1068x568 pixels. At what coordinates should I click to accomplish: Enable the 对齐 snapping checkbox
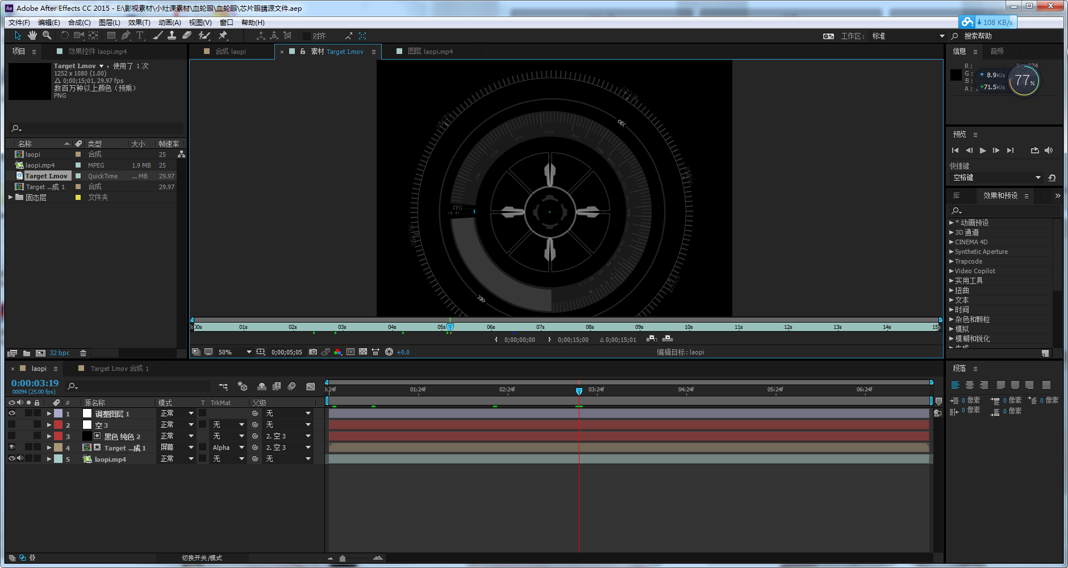[x=307, y=36]
